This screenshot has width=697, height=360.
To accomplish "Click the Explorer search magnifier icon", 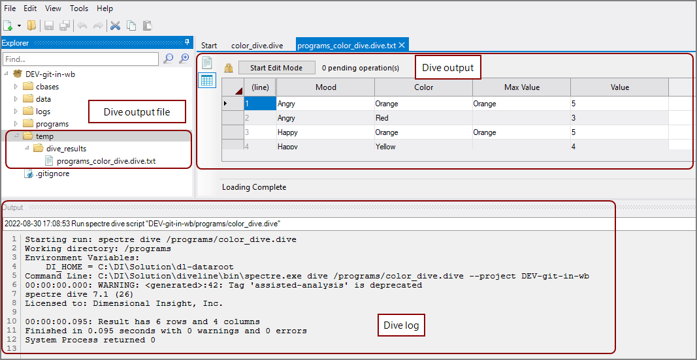I will [x=169, y=59].
